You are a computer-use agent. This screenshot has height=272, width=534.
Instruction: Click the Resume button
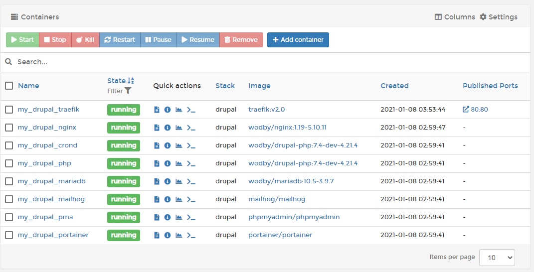[198, 40]
